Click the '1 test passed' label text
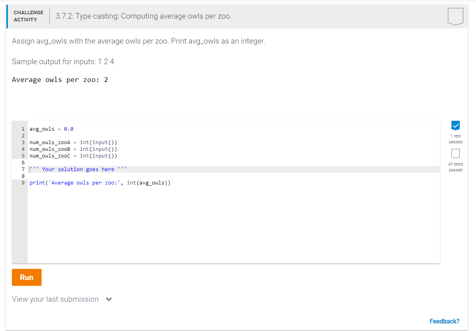The height and width of the screenshot is (331, 476). [455, 139]
